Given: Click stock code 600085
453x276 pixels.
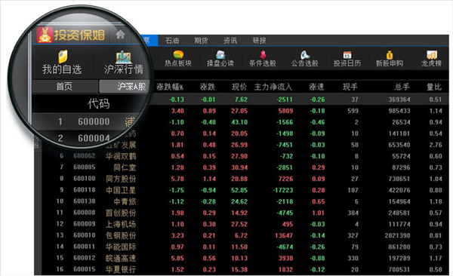Looking at the screenshot, I should [x=85, y=167].
